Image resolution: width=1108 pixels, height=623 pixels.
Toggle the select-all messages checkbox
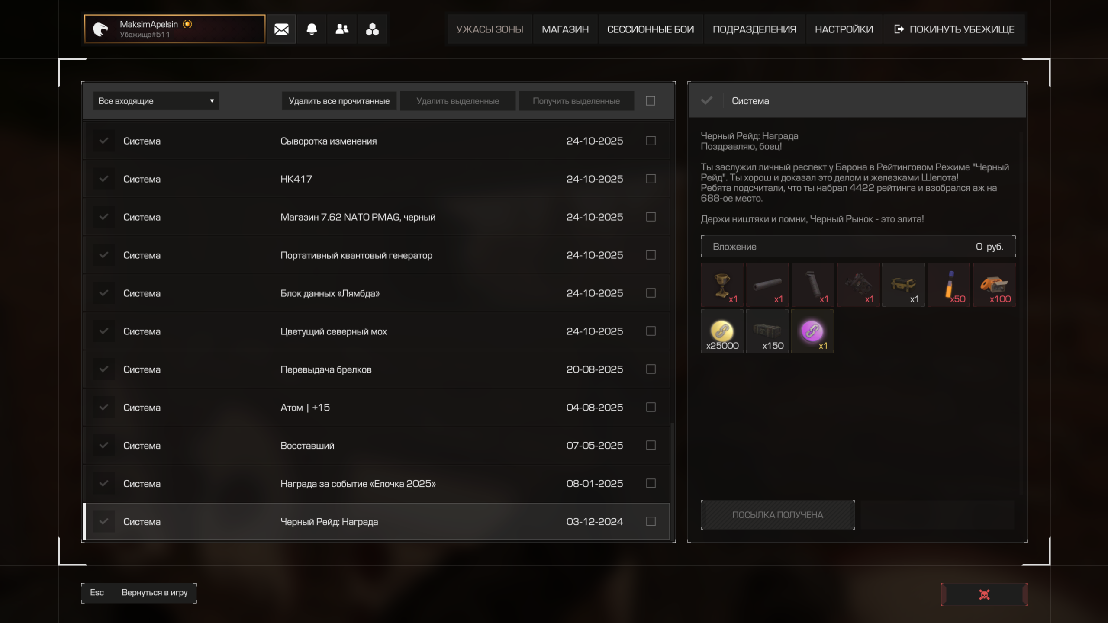point(650,101)
